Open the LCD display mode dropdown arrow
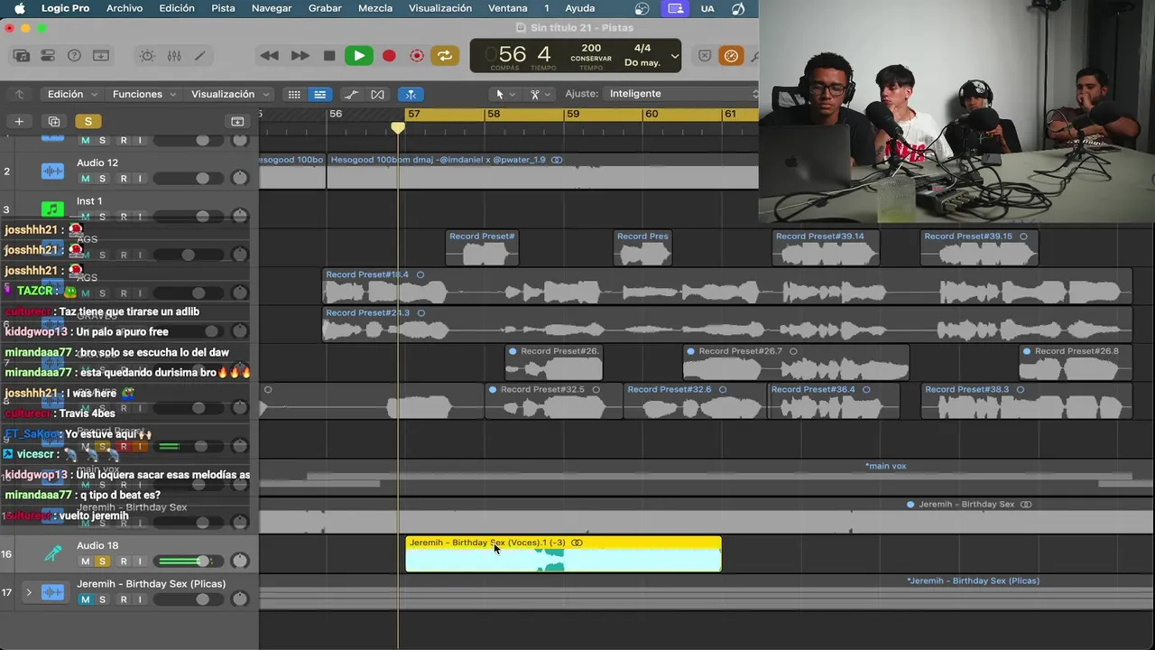 [x=674, y=56]
